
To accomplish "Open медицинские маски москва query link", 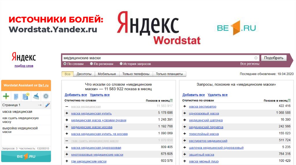I will (x=92, y=127).
